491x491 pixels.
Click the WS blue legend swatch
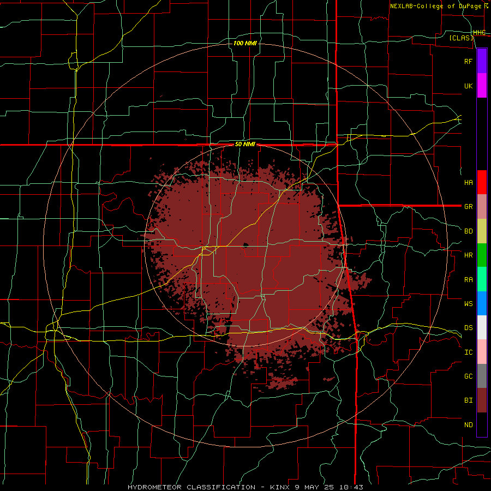coord(482,303)
